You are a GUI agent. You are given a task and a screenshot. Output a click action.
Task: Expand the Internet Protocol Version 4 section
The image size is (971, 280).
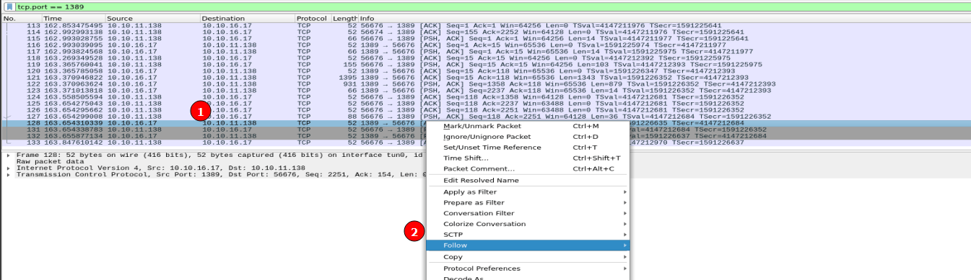[x=8, y=168]
